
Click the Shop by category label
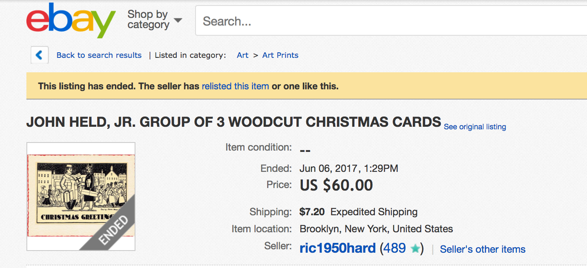coord(148,20)
